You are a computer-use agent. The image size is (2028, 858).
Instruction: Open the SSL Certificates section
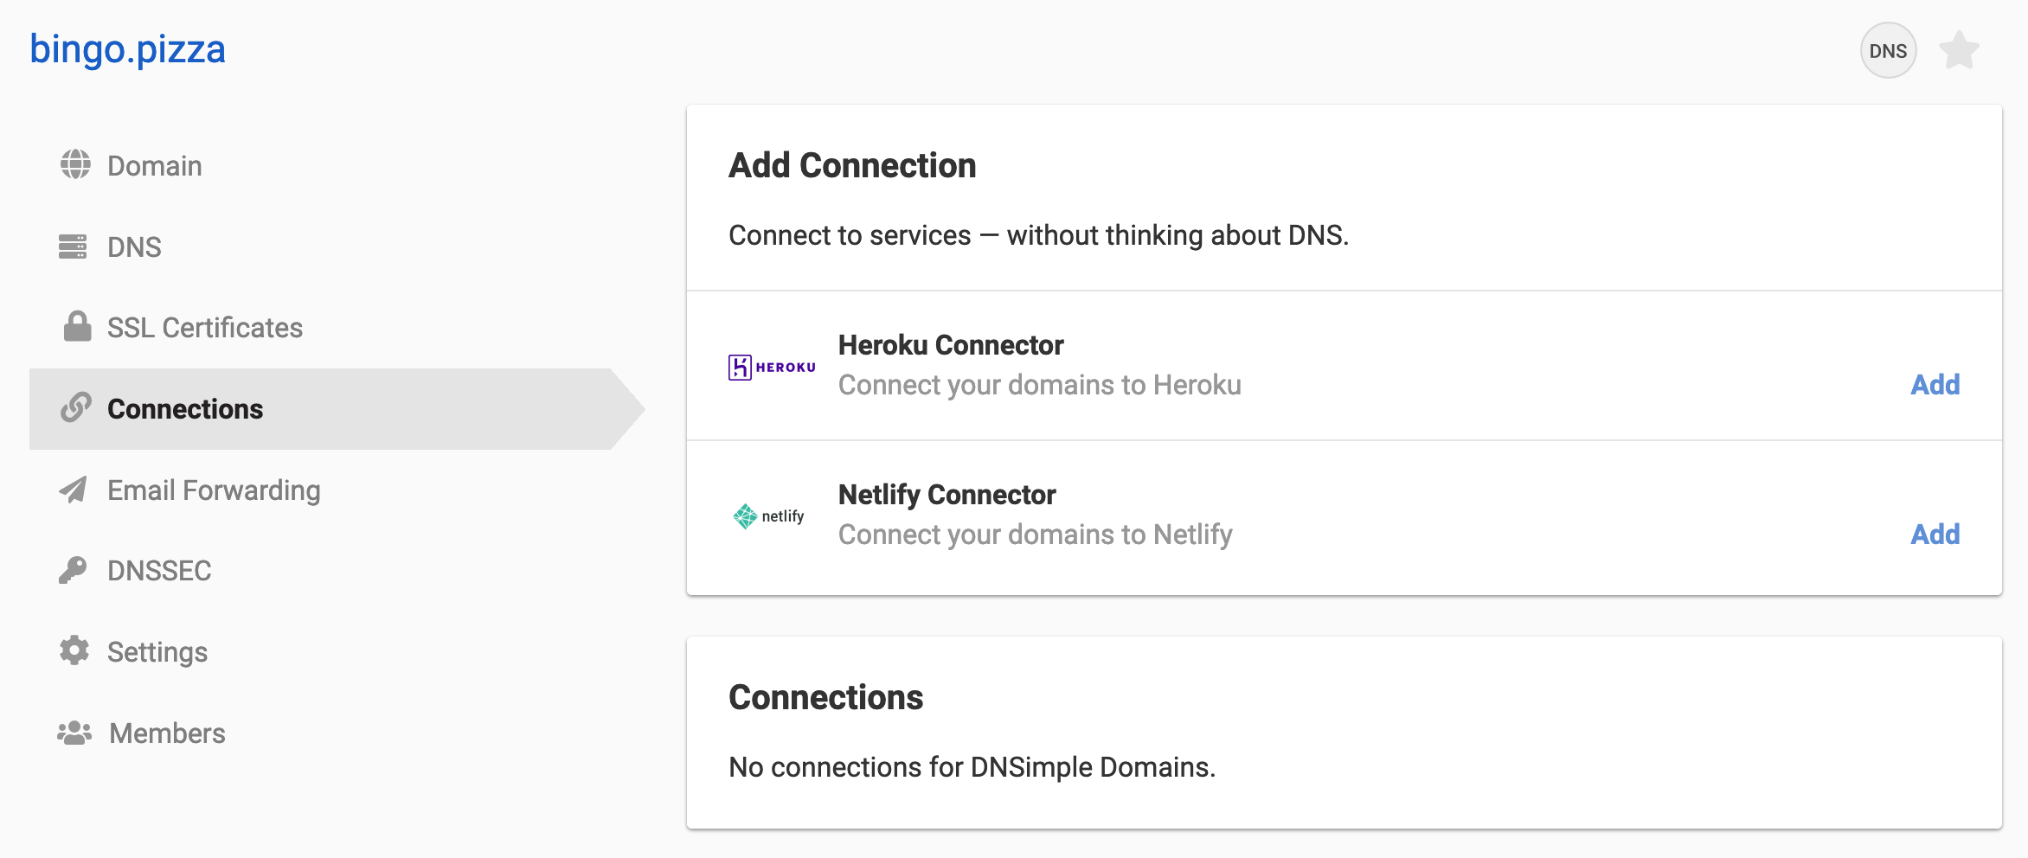[205, 328]
